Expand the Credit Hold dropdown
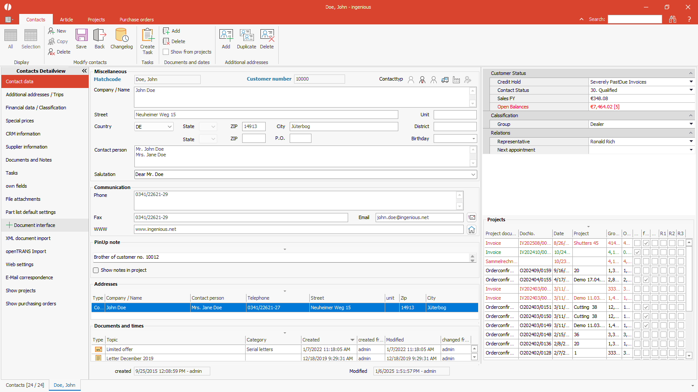This screenshot has height=392, width=698. pyautogui.click(x=691, y=82)
